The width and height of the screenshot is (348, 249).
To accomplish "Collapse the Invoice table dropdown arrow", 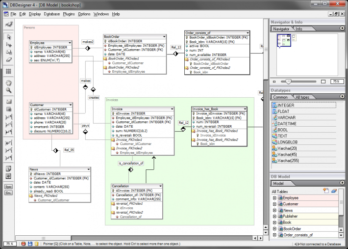I will (x=172, y=109).
